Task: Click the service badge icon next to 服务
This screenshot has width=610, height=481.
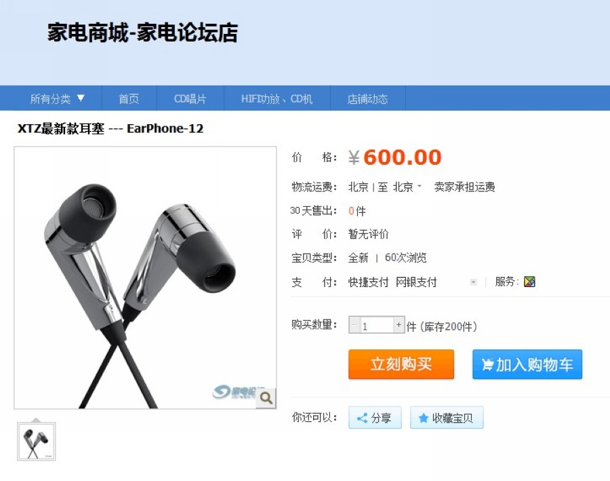Action: coord(529,282)
